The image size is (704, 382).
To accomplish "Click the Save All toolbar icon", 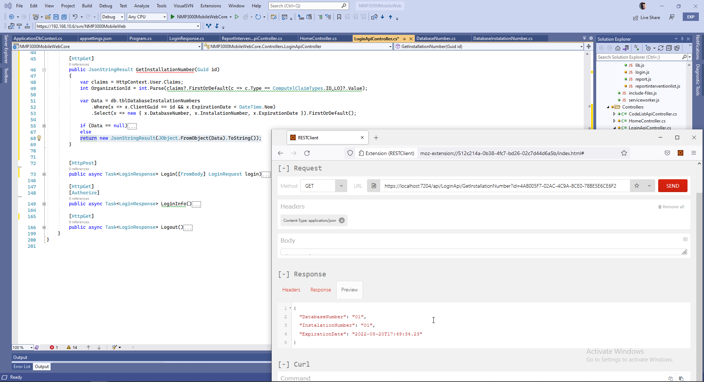I will coord(64,17).
